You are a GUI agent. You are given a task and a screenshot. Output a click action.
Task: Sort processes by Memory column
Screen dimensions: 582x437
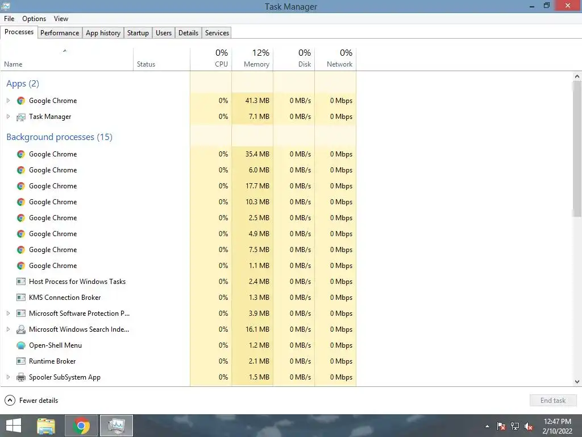tap(252, 59)
